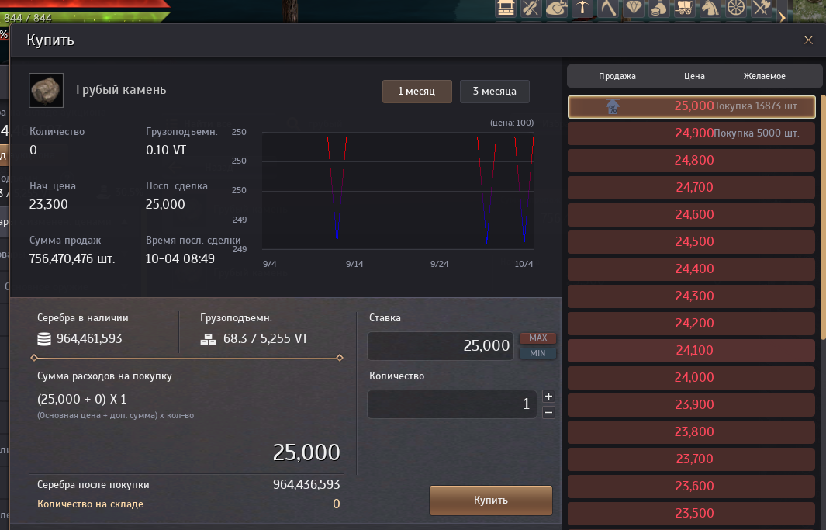Click the price list scrollbar

[823, 217]
